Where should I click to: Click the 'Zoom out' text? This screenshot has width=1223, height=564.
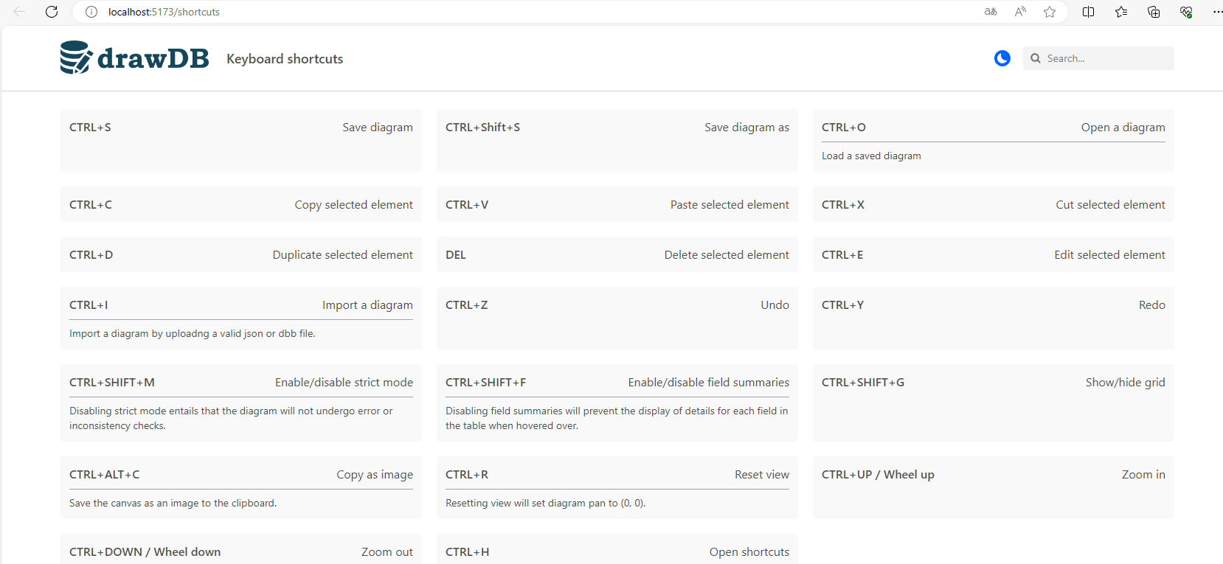[387, 552]
